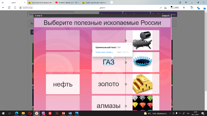Click the 'алмазы' word card
Image resolution: width=207 pixels, height=116 pixels.
coord(109,105)
